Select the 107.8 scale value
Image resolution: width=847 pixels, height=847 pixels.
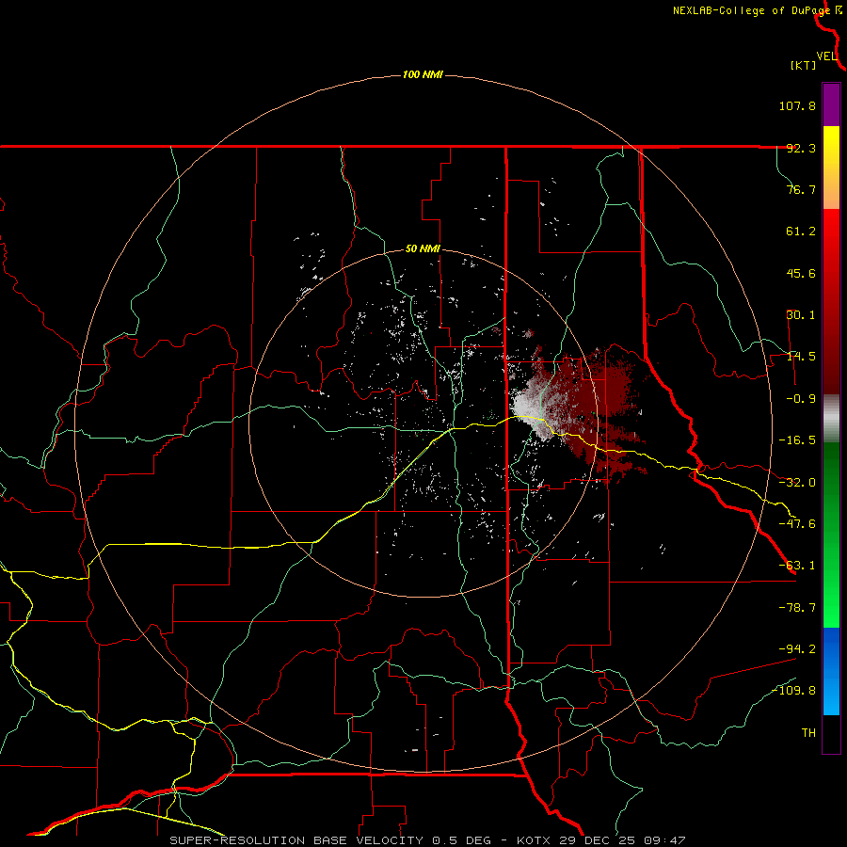pos(797,105)
